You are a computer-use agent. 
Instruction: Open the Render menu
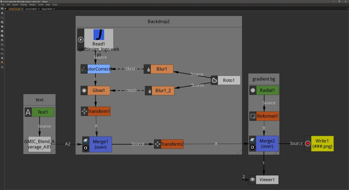point(32,5)
